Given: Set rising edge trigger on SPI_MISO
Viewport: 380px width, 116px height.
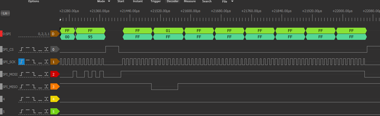Looking at the screenshot, I should (21, 87).
